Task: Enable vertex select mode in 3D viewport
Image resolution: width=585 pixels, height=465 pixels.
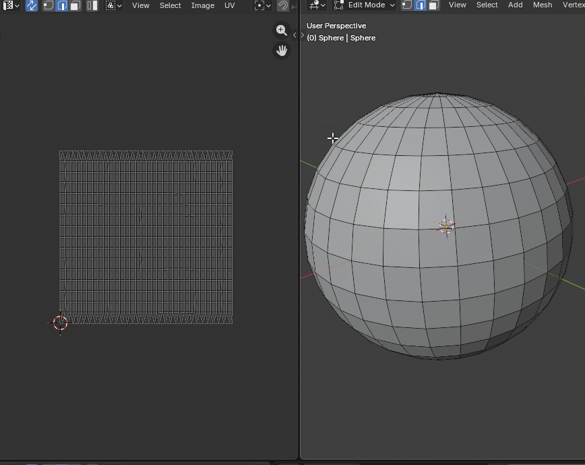Action: tap(407, 5)
